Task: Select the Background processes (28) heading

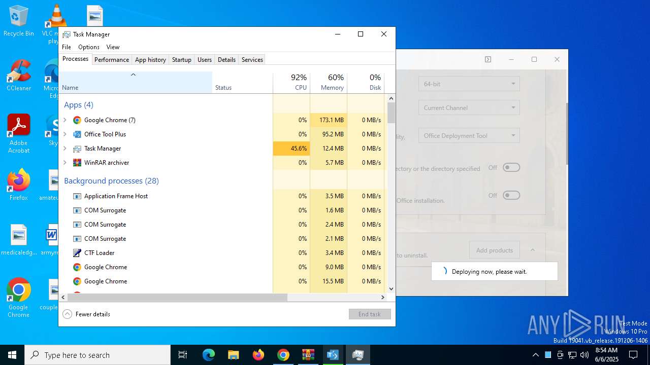Action: pos(111,181)
